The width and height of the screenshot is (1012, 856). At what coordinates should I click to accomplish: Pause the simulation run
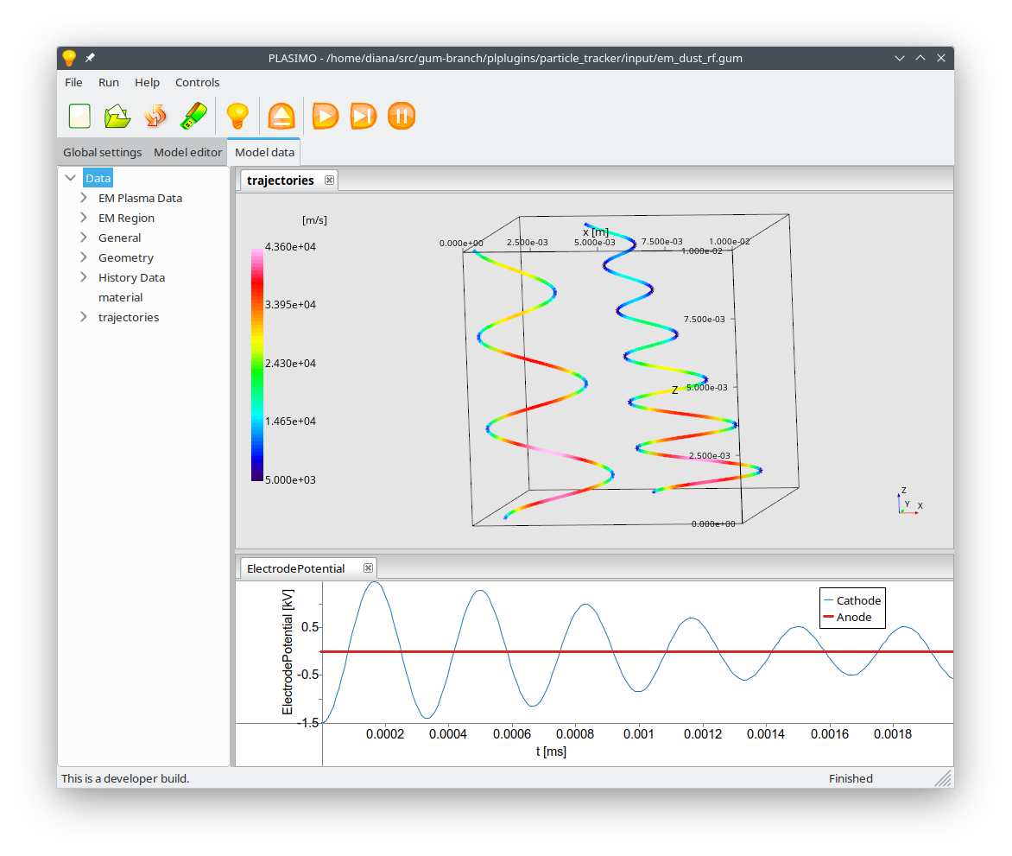tap(402, 116)
